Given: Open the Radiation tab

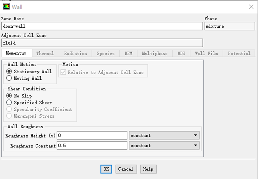Looking at the screenshot, I should [75, 54].
